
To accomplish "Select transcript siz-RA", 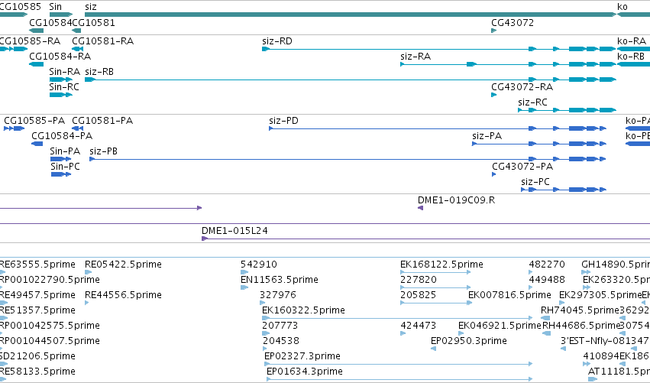I will coord(416,57).
